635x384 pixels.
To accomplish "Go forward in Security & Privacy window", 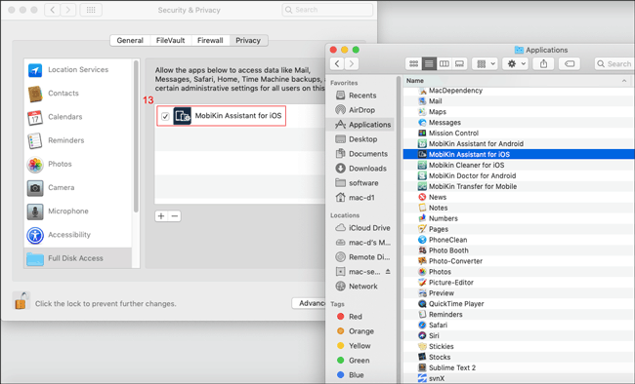I will pos(68,10).
